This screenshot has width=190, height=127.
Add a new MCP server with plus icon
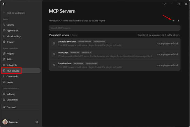pyautogui.click(x=173, y=21)
